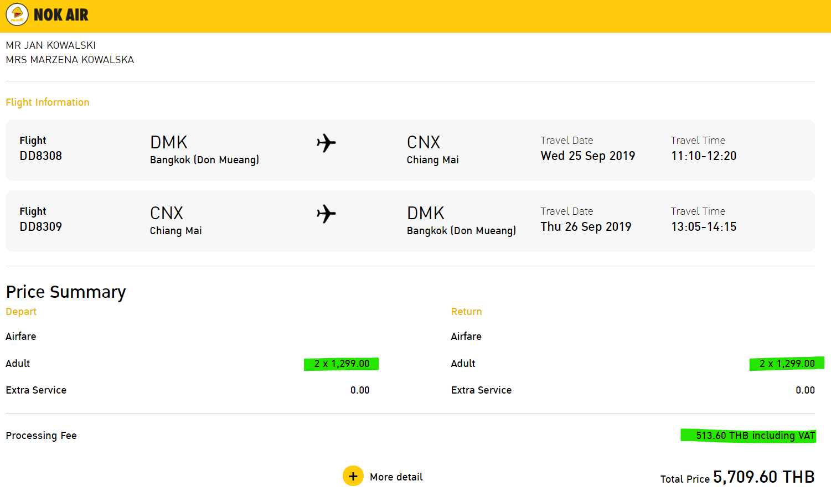Click the Return section label
The height and width of the screenshot is (491, 831).
coord(466,312)
